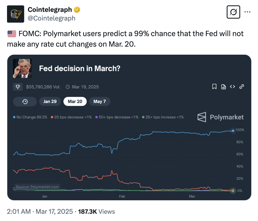258x221 pixels.
Task: Select the Jan 29 date tab
Action: (x=50, y=102)
